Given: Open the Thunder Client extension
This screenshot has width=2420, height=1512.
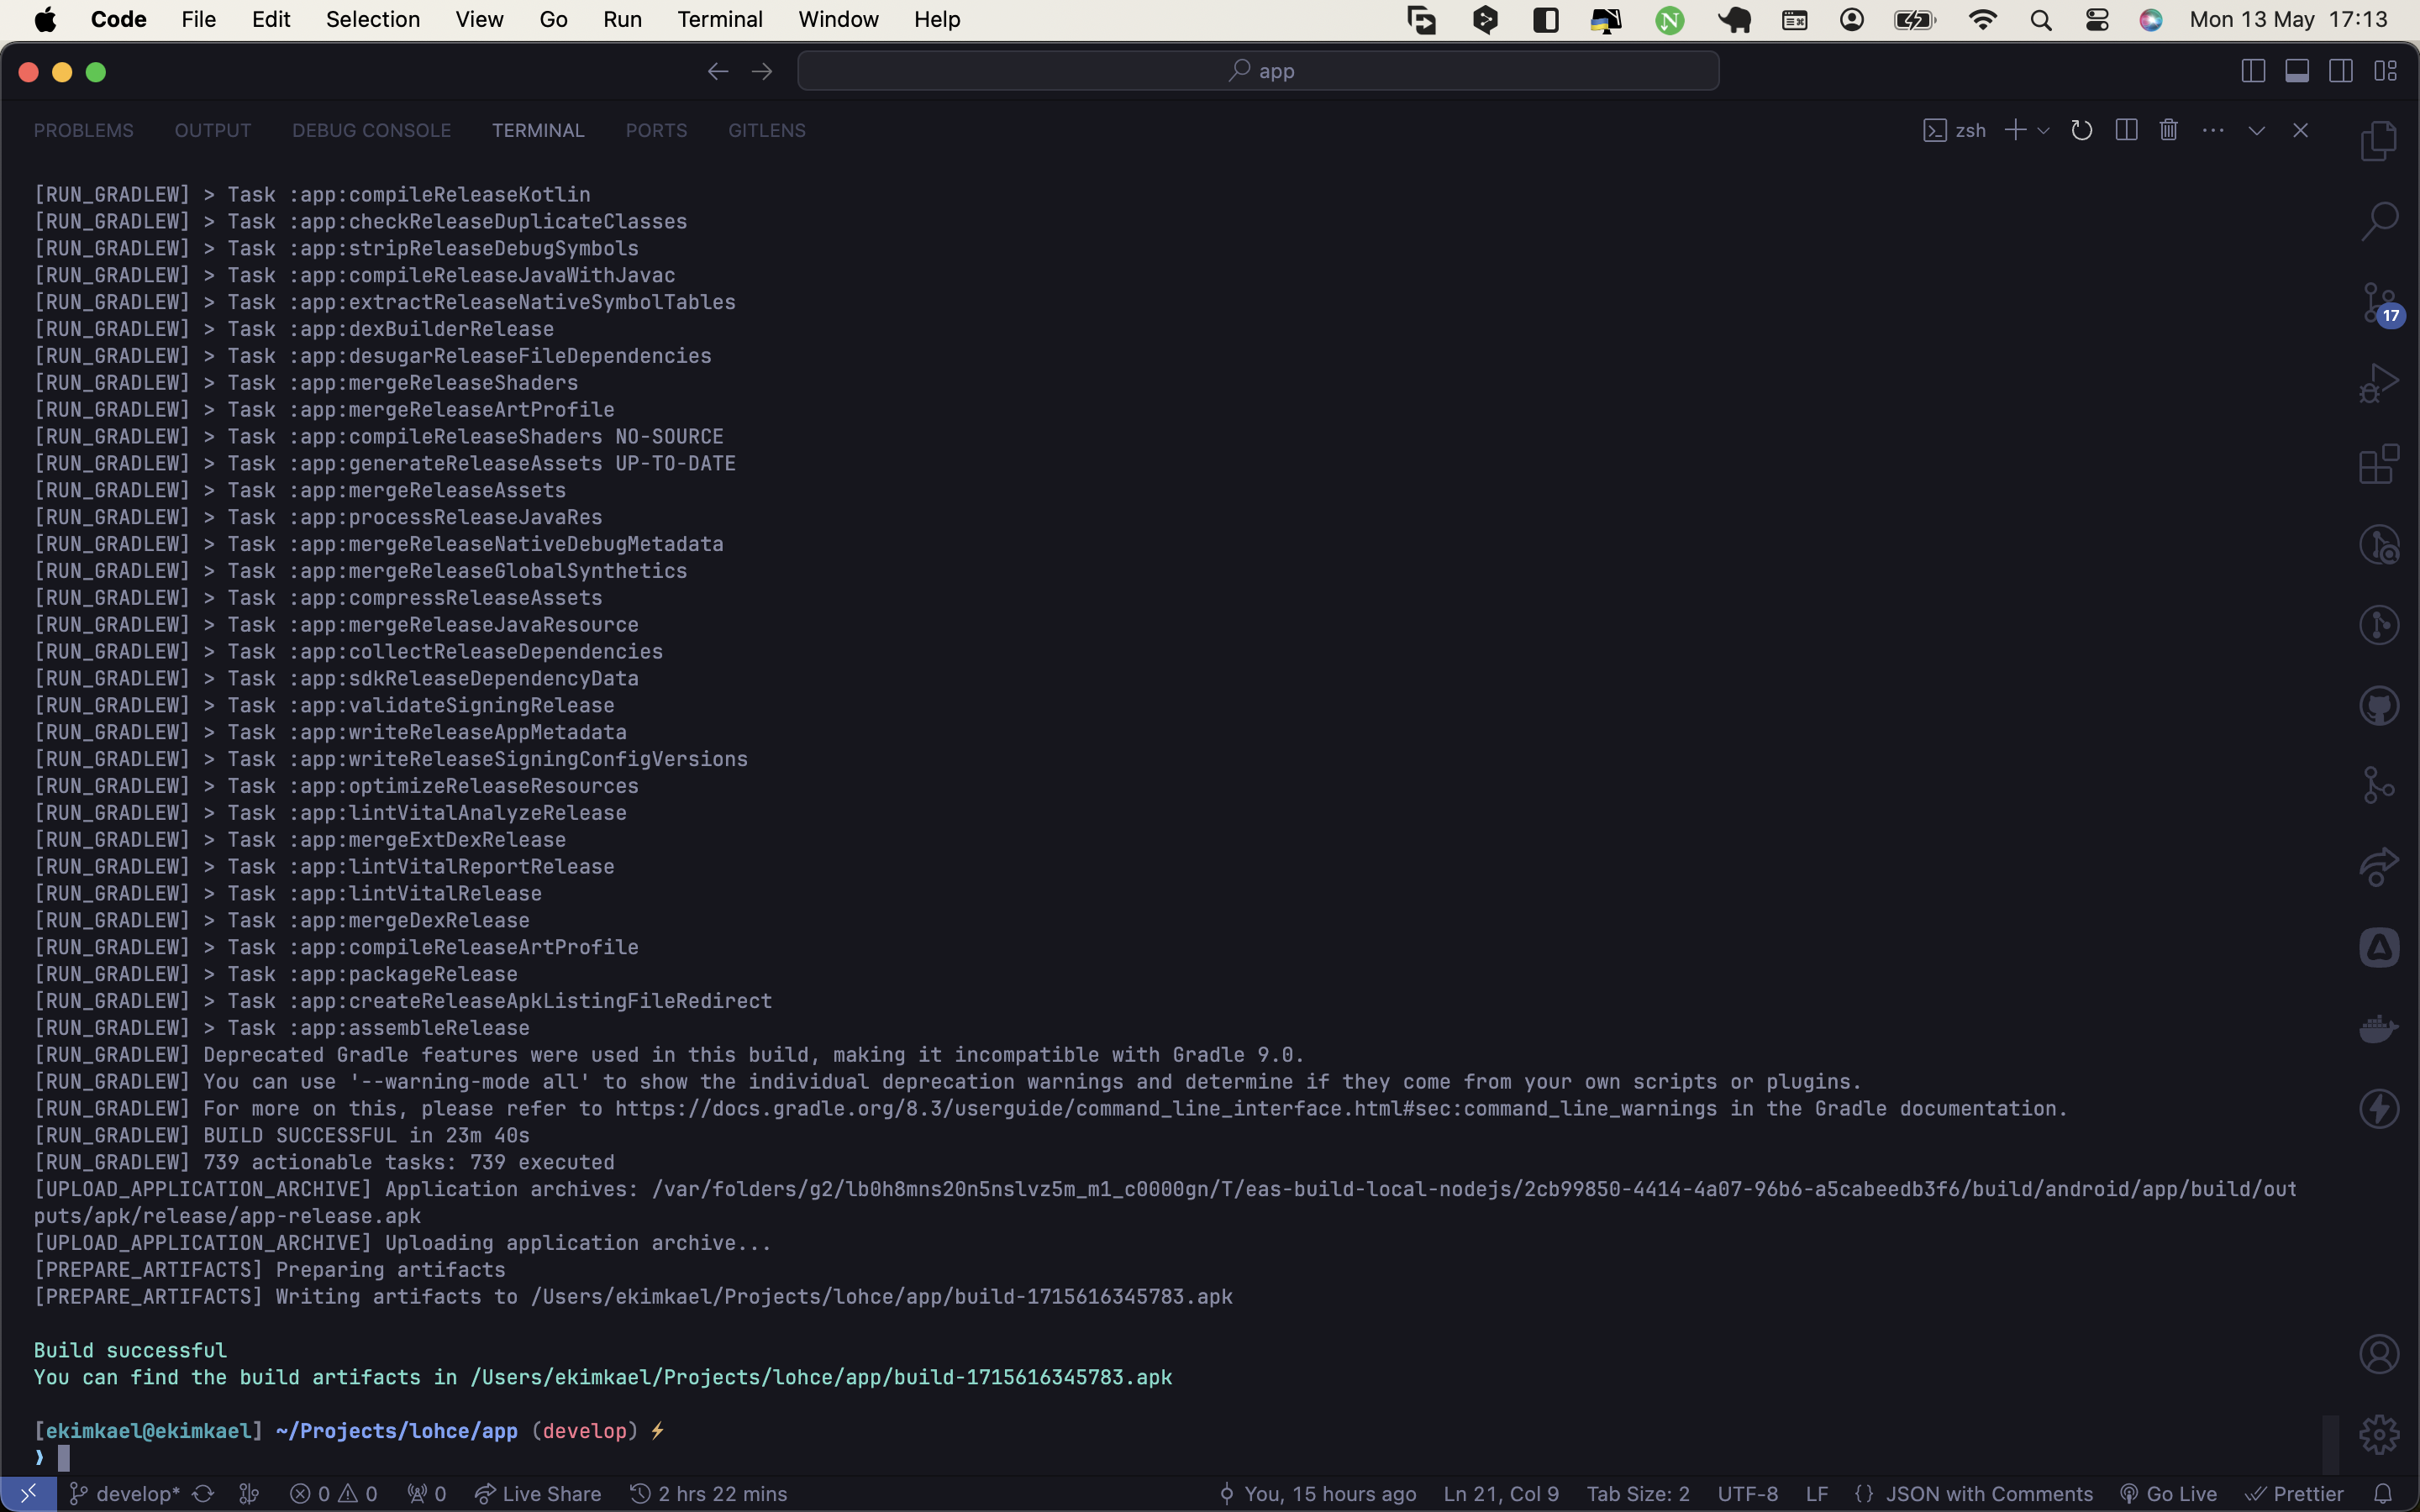Looking at the screenshot, I should click(2379, 1107).
